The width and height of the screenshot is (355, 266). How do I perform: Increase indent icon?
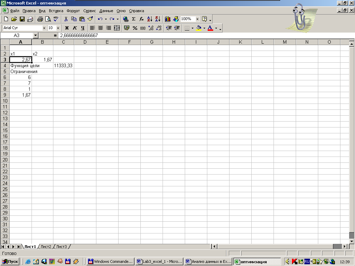(x=177, y=28)
